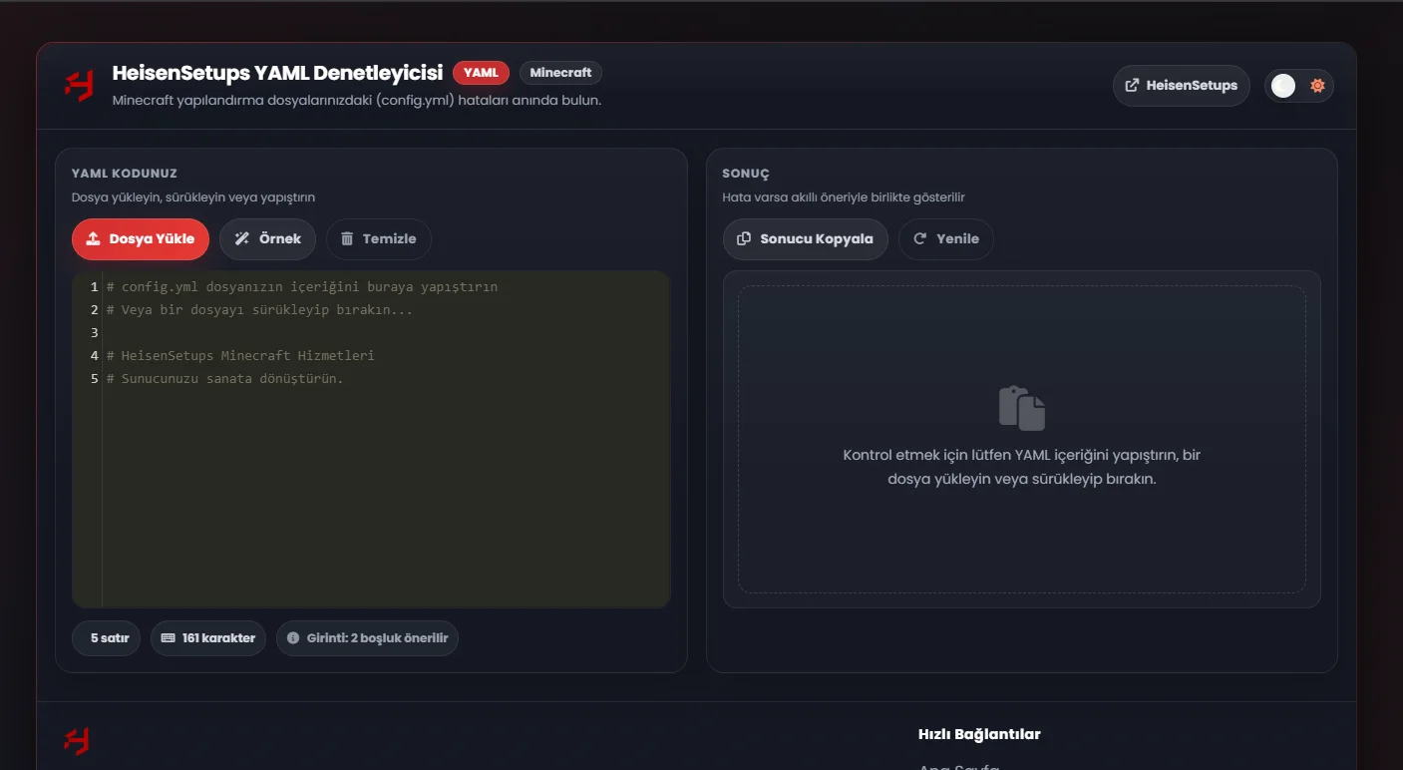Screen dimensions: 1403x770
Task: Click the dashed drop zone in the result panel
Action: [1022, 439]
